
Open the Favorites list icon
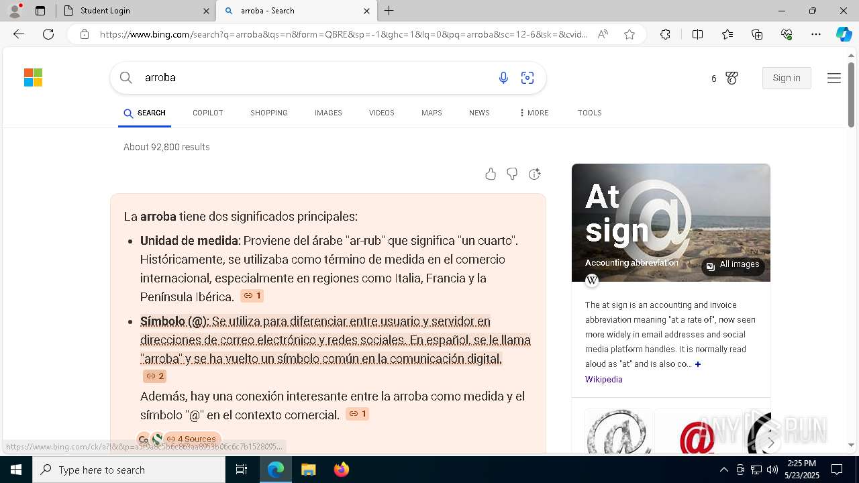727,34
